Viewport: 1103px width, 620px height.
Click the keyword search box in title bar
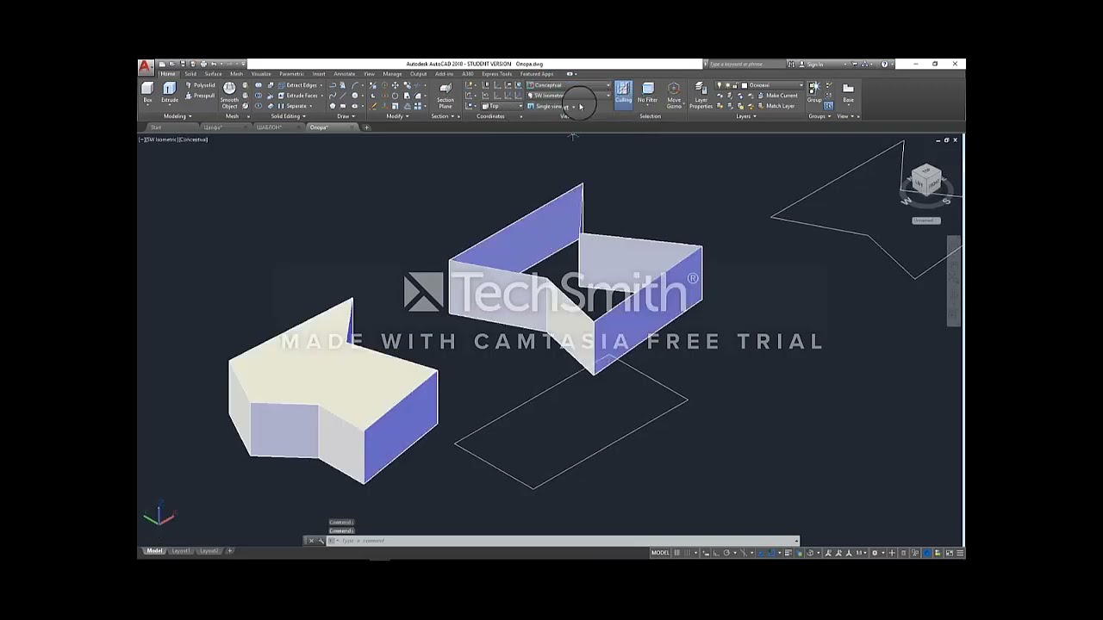click(745, 64)
